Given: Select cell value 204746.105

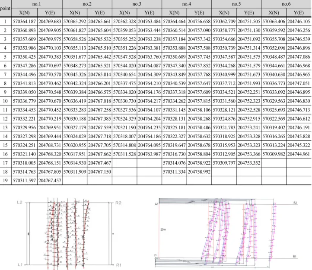Looking at the screenshot, I should click(299, 22).
